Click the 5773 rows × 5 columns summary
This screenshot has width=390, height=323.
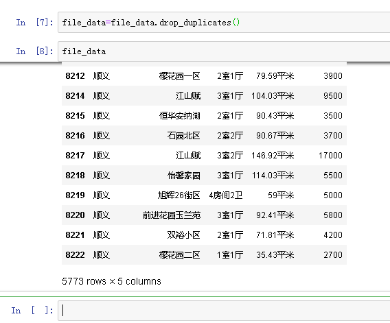tap(111, 281)
